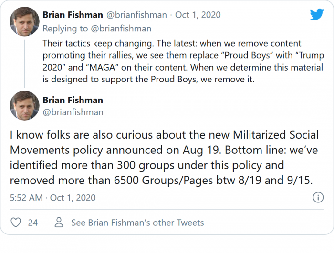Open Brian Fishman's avatar on the reply tweet
Image resolution: width=334 pixels, height=253 pixels.
pos(24,21)
